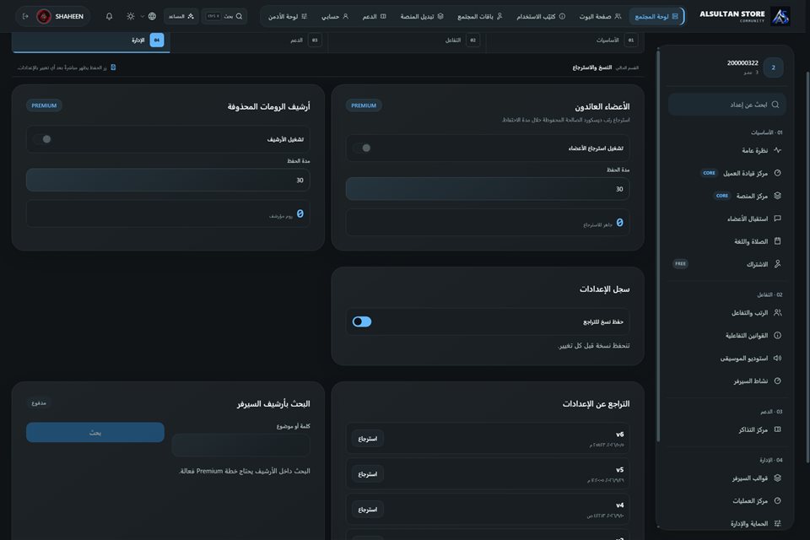Open مركز قيادة العميل in sidebar
The width and height of the screenshot is (810, 540).
[726, 173]
